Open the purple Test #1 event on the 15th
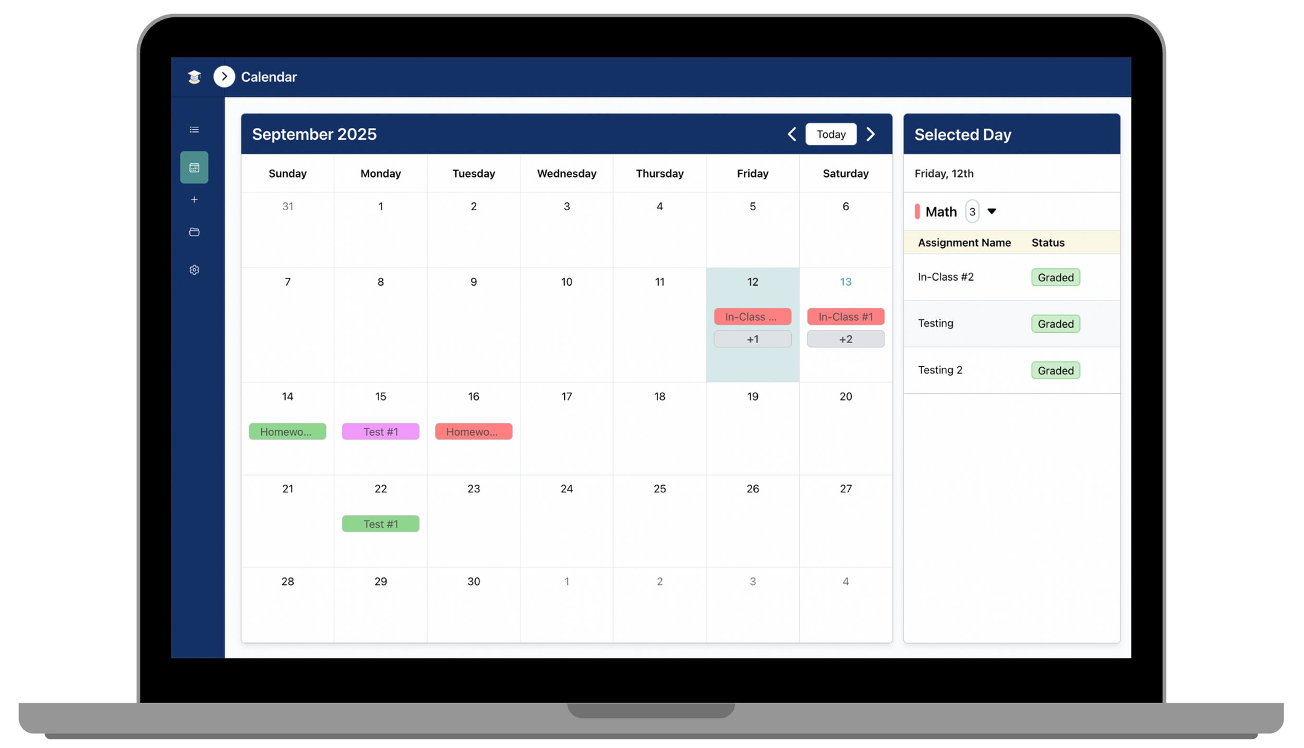1304x748 pixels. point(380,431)
